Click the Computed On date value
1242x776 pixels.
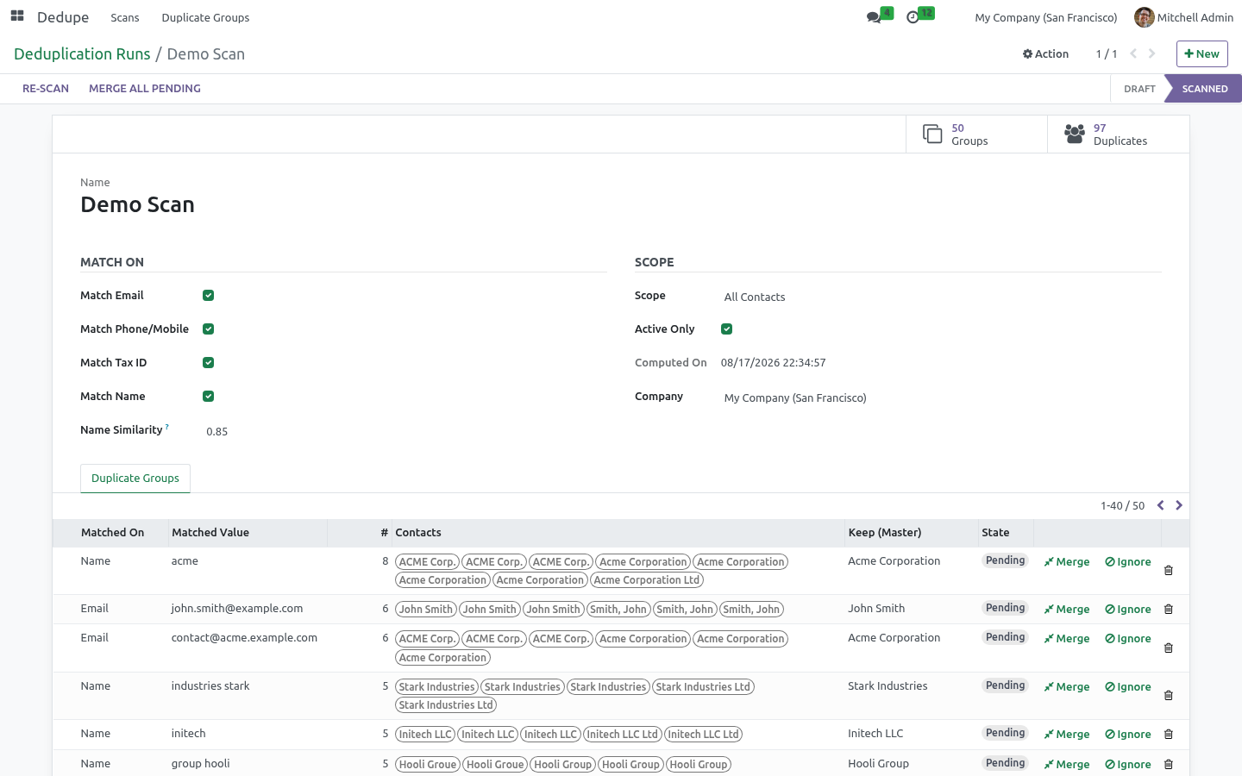(774, 363)
